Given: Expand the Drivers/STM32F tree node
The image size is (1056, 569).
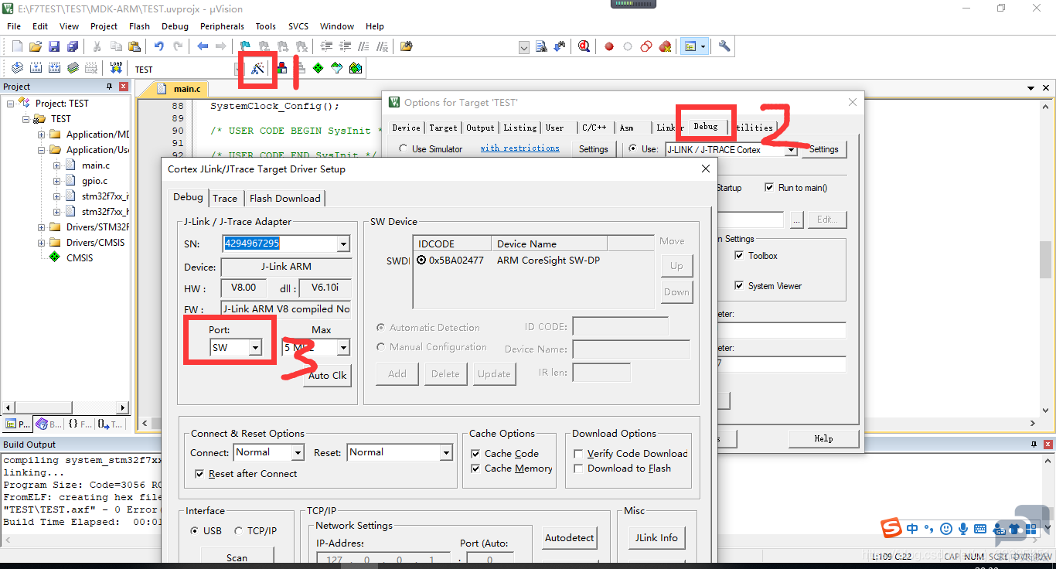Looking at the screenshot, I should (x=41, y=227).
